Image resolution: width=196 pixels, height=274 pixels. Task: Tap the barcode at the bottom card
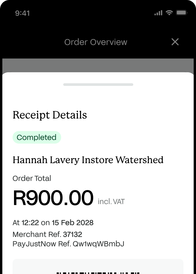(98, 273)
